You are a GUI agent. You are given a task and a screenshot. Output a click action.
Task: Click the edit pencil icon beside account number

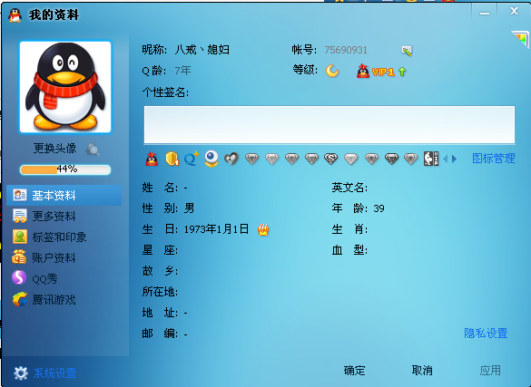point(407,51)
